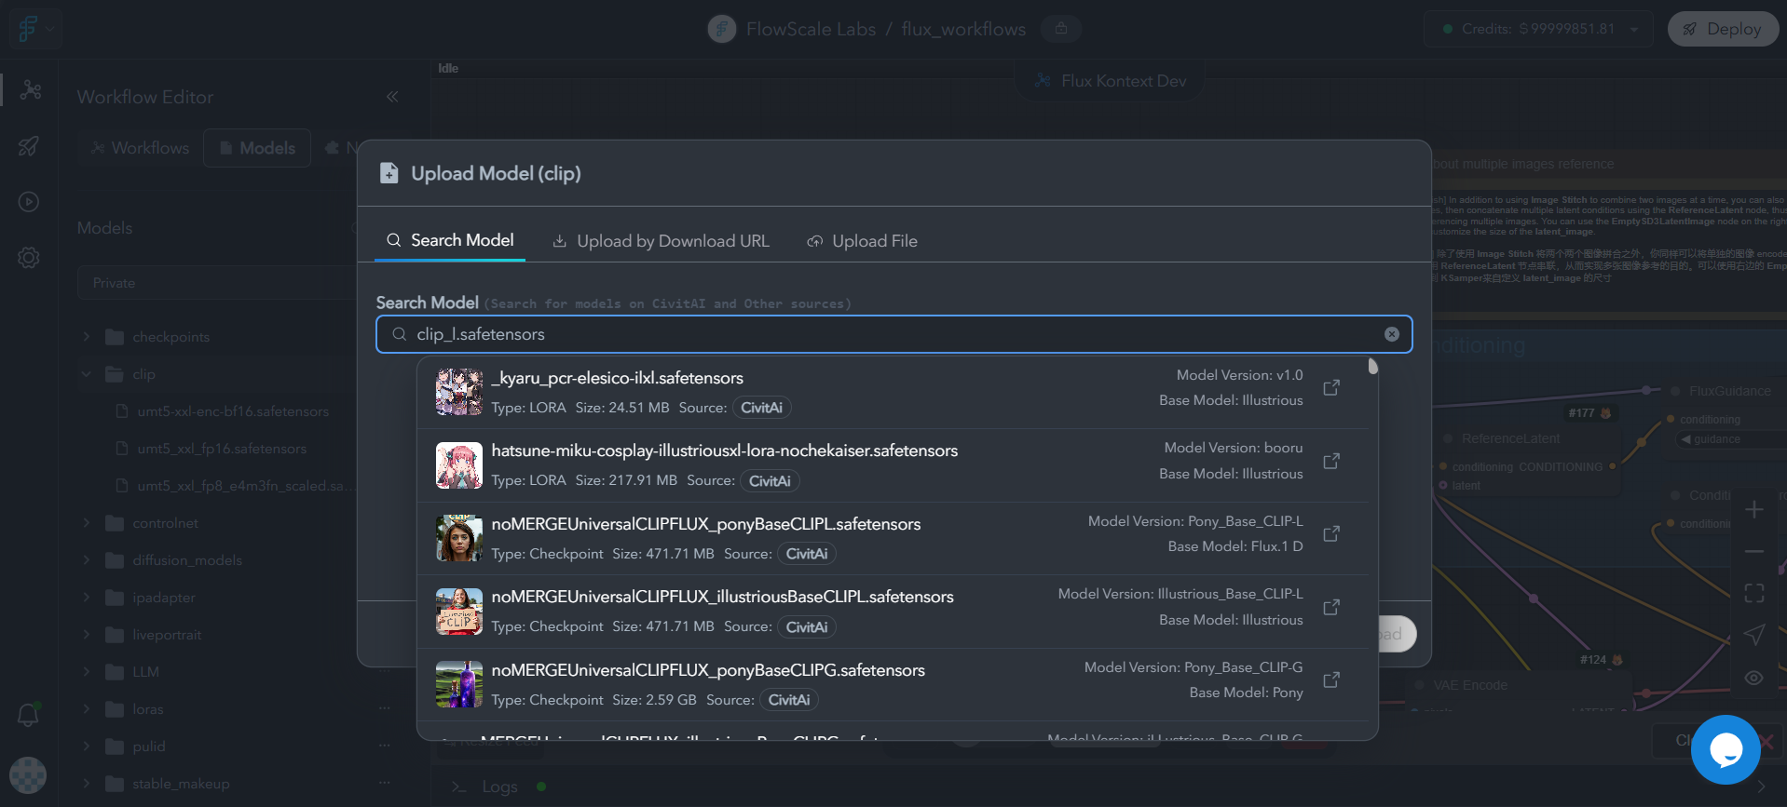Image resolution: width=1787 pixels, height=807 pixels.
Task: Open the settings gear sidebar icon
Action: (29, 258)
